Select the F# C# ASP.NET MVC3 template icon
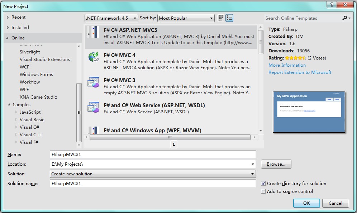 (94, 32)
